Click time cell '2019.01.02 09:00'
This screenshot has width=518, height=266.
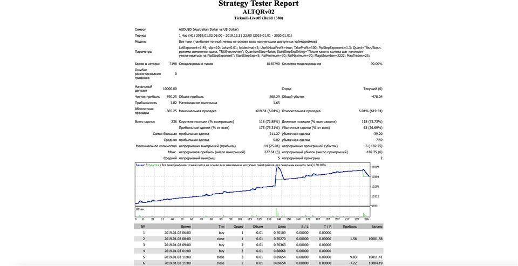(178, 245)
